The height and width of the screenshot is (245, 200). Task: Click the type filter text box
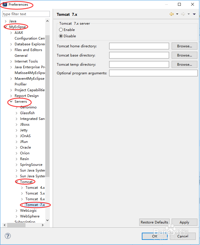pyautogui.click(x=26, y=14)
